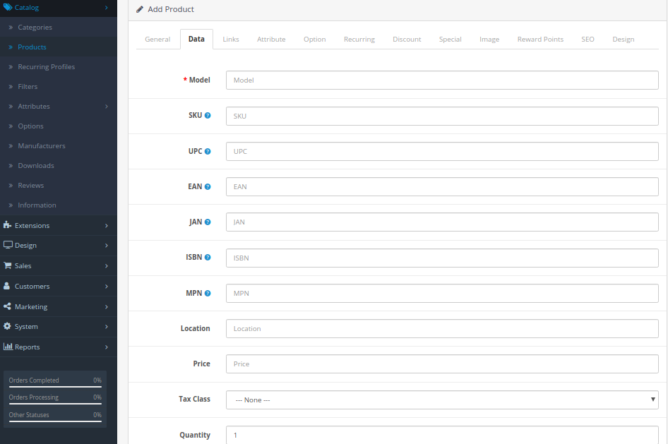This screenshot has height=444, width=668.
Task: Expand the Attributes submenu in sidebar
Action: (x=34, y=106)
